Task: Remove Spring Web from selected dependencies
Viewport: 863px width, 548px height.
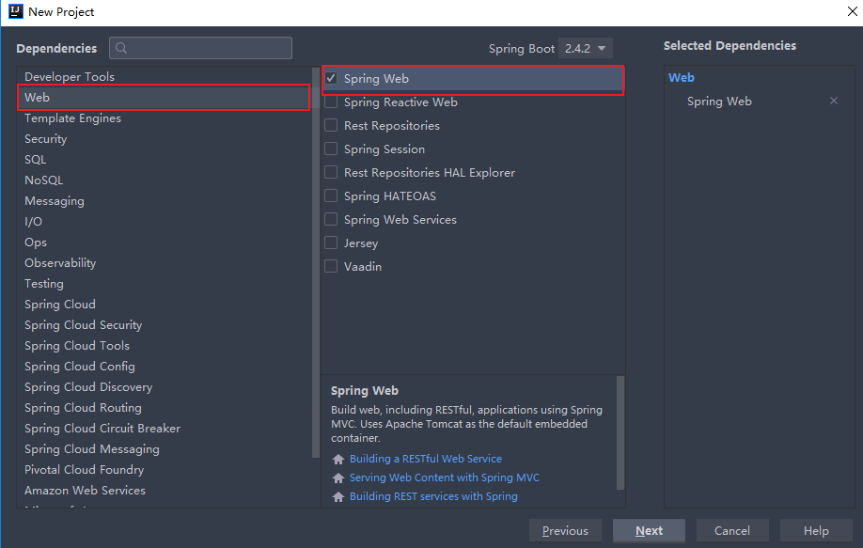Action: (833, 102)
